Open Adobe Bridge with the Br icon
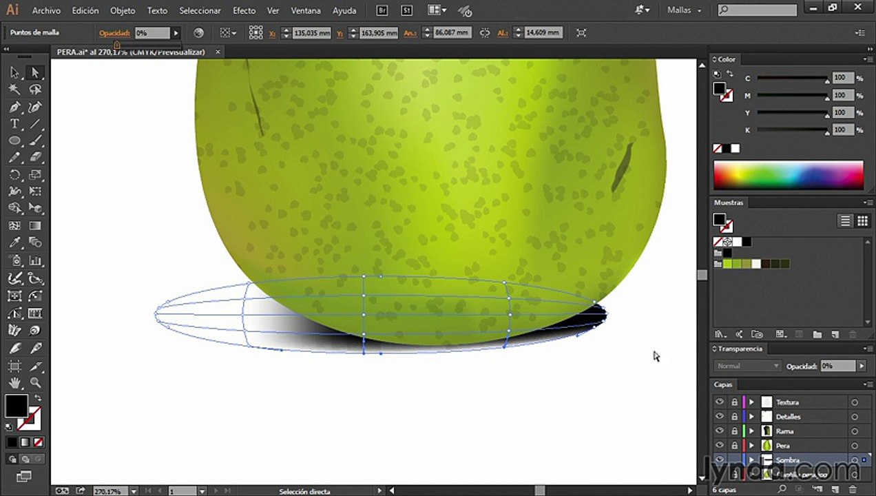Image resolution: width=876 pixels, height=496 pixels. click(x=383, y=10)
